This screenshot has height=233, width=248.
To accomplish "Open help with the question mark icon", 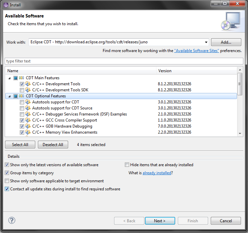I will click(x=12, y=220).
